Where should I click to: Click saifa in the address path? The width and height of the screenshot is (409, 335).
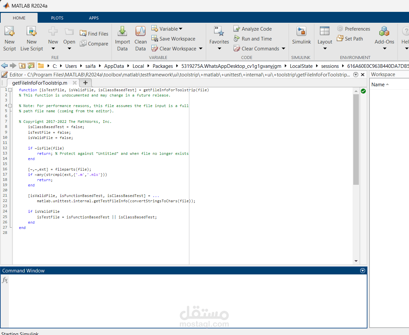[90, 66]
